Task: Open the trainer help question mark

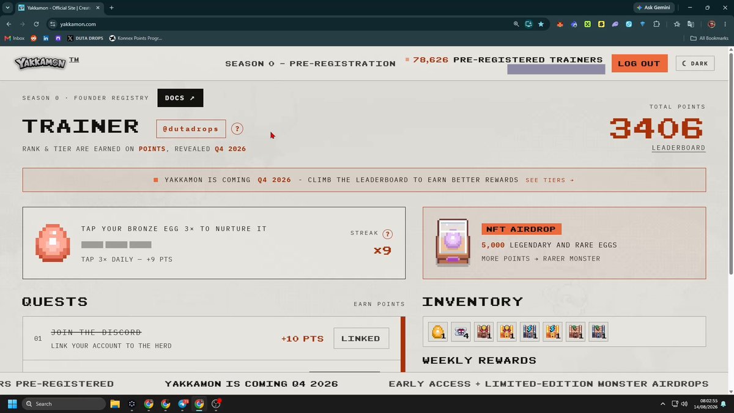Action: click(x=237, y=129)
